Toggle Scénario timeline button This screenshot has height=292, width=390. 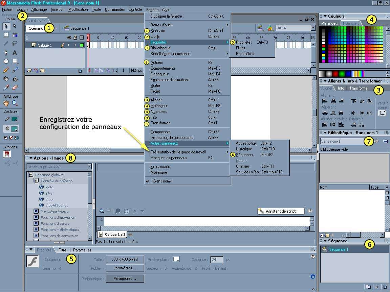[36, 28]
